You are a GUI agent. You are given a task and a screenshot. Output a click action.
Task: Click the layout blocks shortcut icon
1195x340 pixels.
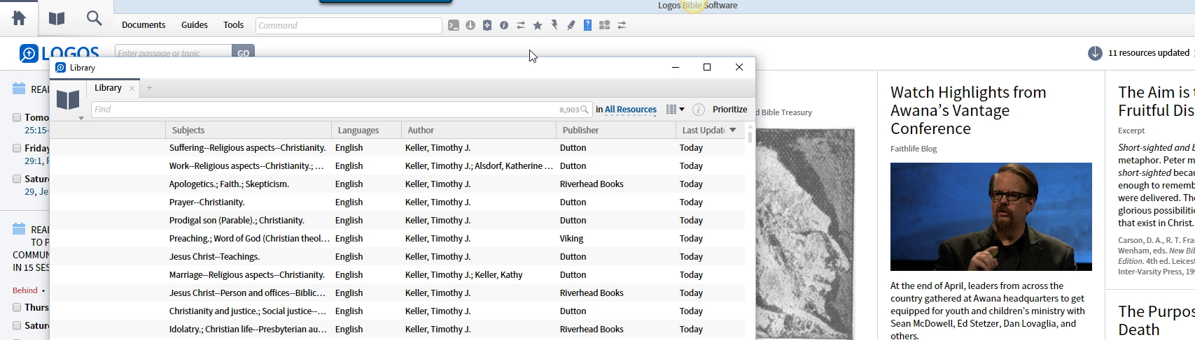point(605,25)
